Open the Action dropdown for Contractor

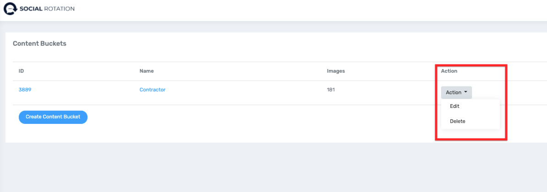pyautogui.click(x=456, y=92)
